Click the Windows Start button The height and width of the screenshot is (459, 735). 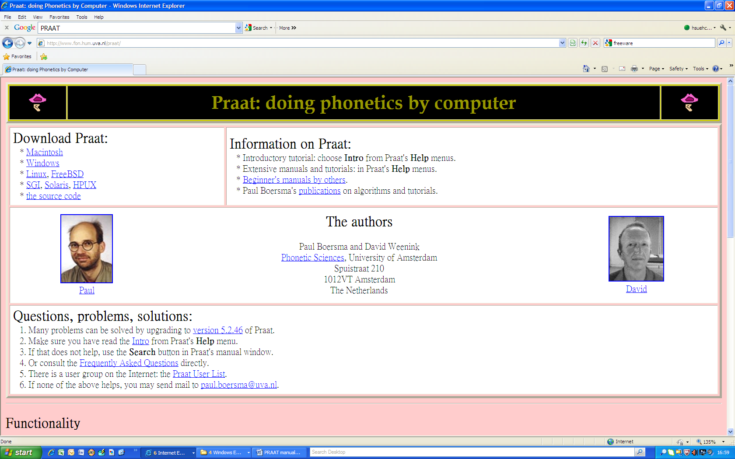(21, 452)
